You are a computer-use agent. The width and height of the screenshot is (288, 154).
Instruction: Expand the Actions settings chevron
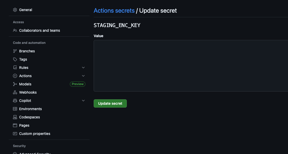[x=83, y=76]
